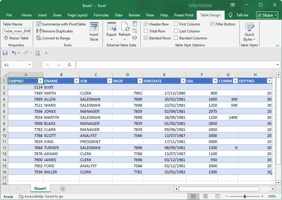Click Summarize with PivotTable icon

(39, 24)
